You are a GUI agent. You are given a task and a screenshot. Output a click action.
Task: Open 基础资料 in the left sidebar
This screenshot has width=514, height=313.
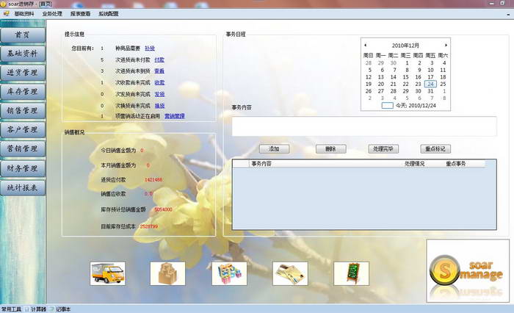pyautogui.click(x=23, y=54)
